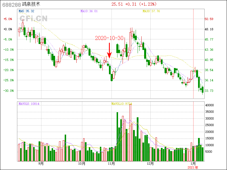Click the CFi.CN watermark logo
Viewport: 227px width, 170px height.
(x=33, y=19)
